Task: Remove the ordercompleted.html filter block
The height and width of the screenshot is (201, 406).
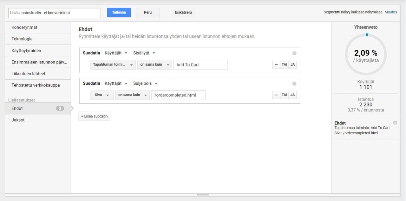Action: pyautogui.click(x=294, y=83)
